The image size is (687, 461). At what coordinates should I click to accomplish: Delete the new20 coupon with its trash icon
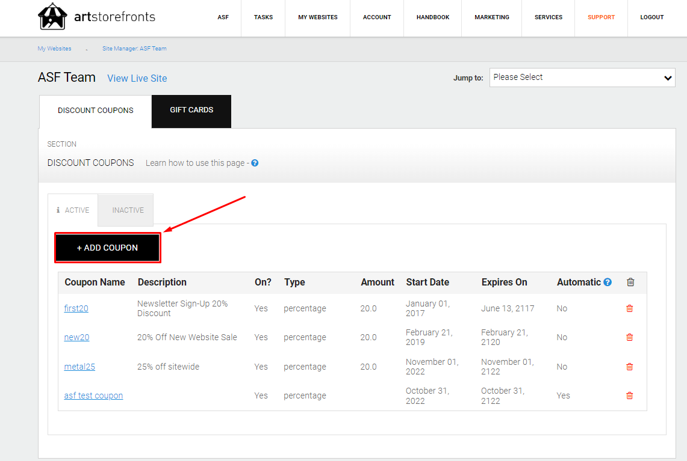pos(630,337)
